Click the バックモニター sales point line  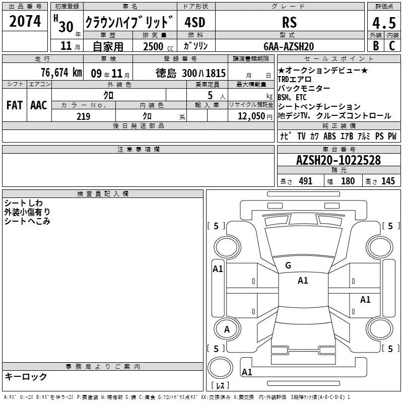pos(304,89)
